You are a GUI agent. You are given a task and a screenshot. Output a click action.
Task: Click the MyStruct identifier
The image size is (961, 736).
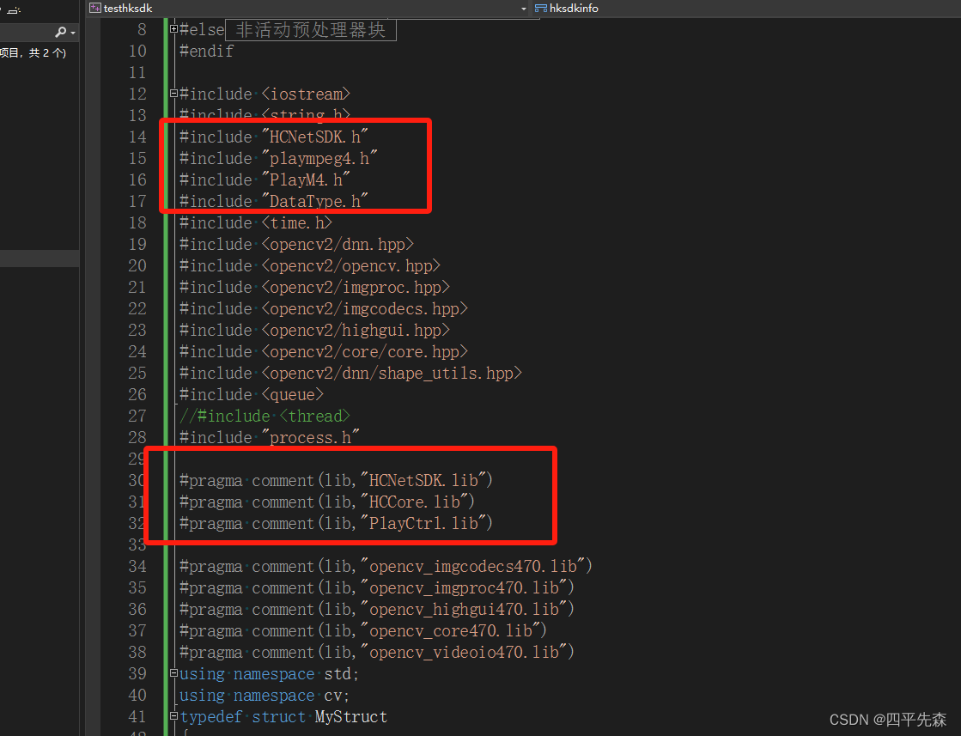pyautogui.click(x=350, y=716)
